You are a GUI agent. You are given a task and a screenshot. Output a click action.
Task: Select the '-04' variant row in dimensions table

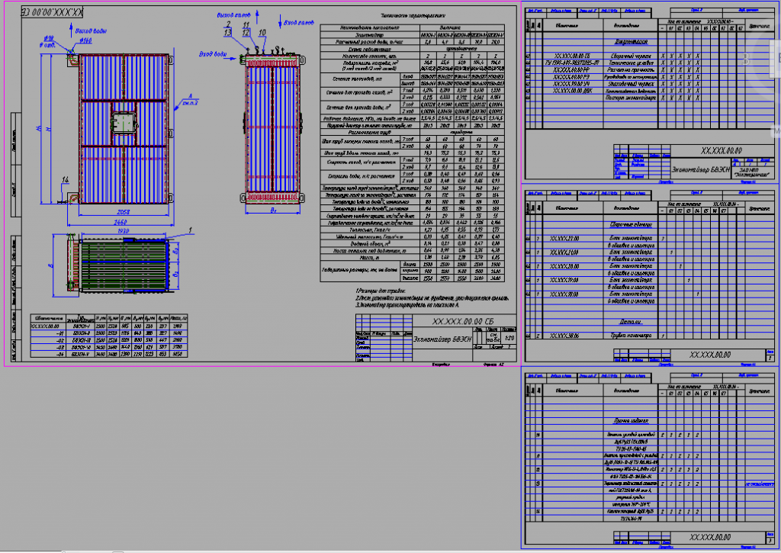[x=109, y=354]
